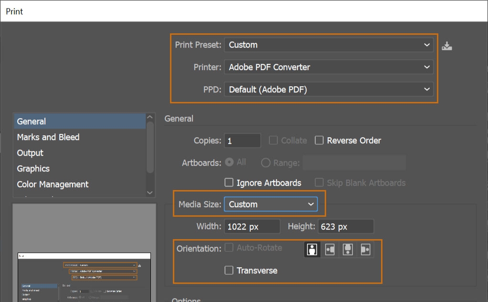Enable the Transverse option
This screenshot has width=488, height=302.
229,270
